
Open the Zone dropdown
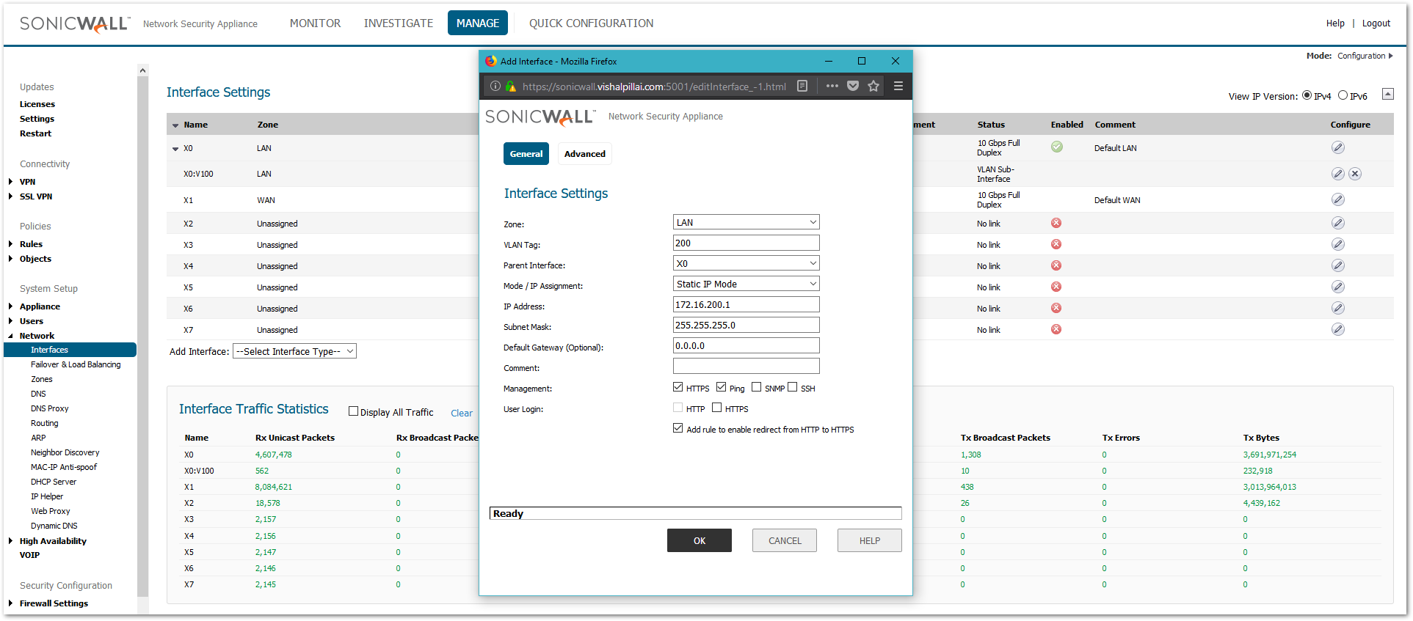(746, 222)
